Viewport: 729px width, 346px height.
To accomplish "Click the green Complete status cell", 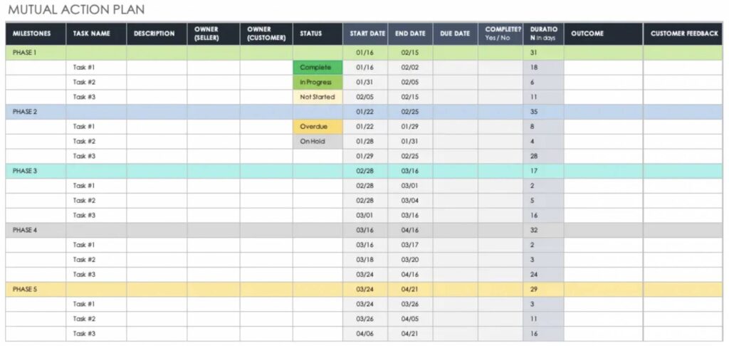I will pos(318,67).
